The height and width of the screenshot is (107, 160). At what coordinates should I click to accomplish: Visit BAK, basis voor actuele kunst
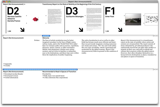pos(55,76)
